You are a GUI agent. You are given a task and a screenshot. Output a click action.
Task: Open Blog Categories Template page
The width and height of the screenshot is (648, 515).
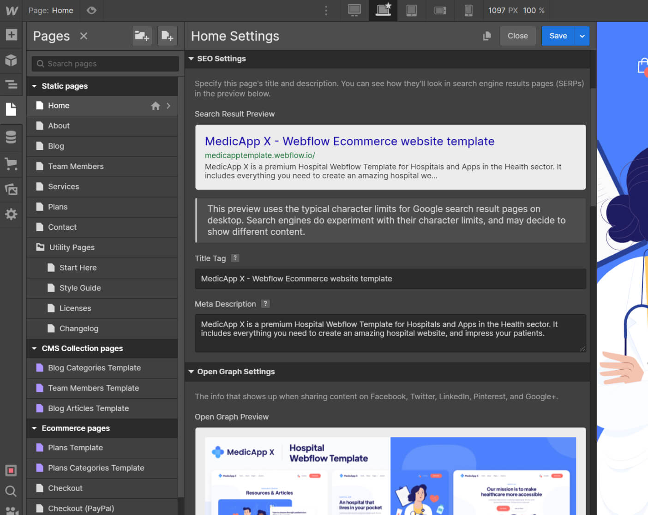(x=102, y=368)
